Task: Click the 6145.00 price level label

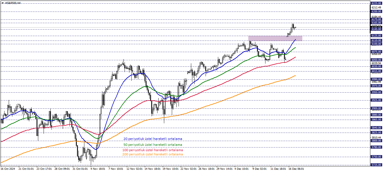Action: click(x=376, y=29)
